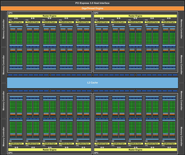Select the rightmost PolyMorph Engine in the top-right GPC
Screen dimensions: 185x155
click(x=169, y=22)
